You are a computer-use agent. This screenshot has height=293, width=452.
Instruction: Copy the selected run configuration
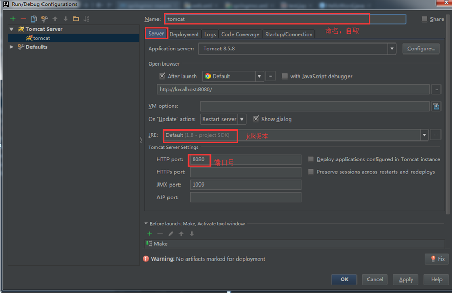tap(34, 19)
